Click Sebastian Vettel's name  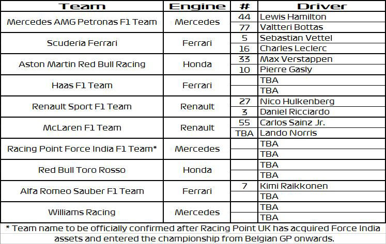(296, 38)
